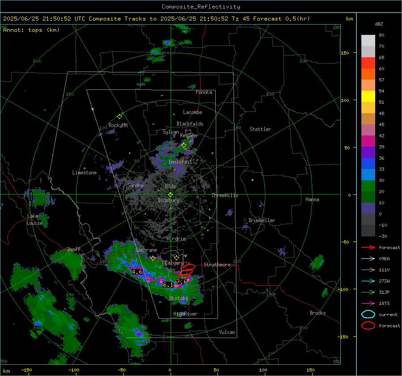Click the yellow diamond marker near RedDeer
The image size is (402, 376).
[184, 145]
